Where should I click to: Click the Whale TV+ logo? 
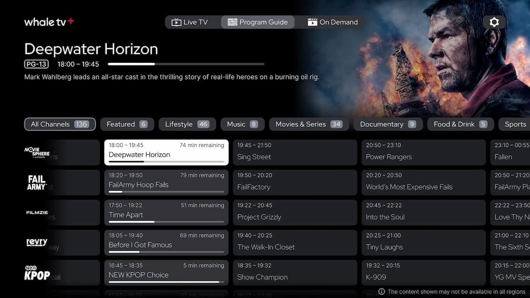[x=49, y=22]
